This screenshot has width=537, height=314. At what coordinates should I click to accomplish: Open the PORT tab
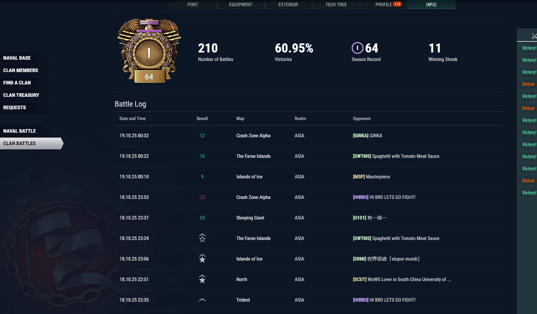(193, 4)
